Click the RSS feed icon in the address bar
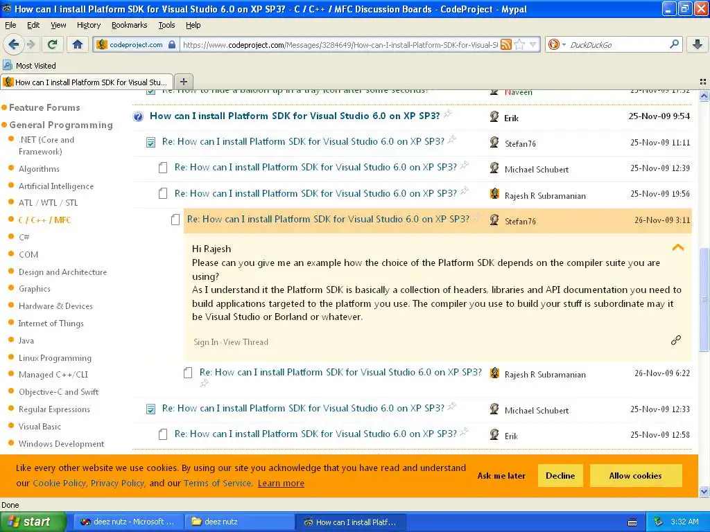Viewport: 710px width, 532px height. click(x=506, y=44)
